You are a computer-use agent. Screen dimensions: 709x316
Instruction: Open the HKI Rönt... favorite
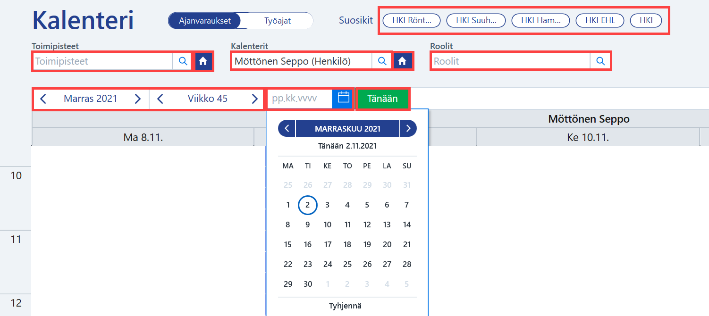pos(411,20)
